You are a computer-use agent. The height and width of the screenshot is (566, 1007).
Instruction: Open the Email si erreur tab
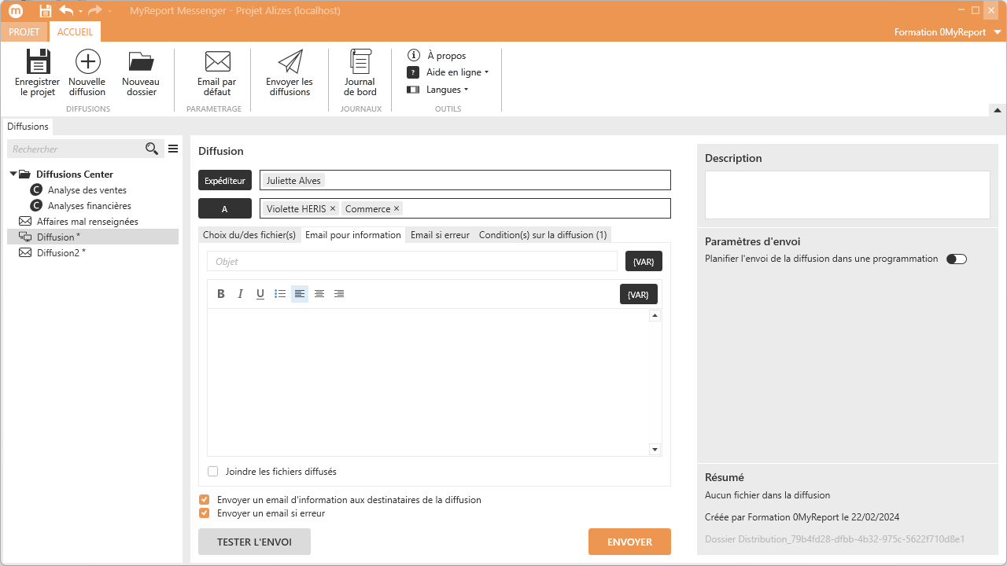440,235
